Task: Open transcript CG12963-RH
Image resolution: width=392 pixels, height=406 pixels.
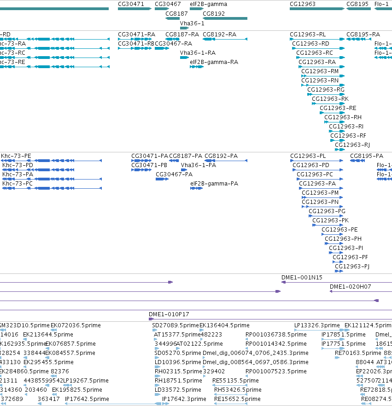Action: point(343,117)
